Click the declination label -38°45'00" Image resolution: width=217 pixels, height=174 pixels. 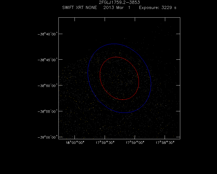47,60
